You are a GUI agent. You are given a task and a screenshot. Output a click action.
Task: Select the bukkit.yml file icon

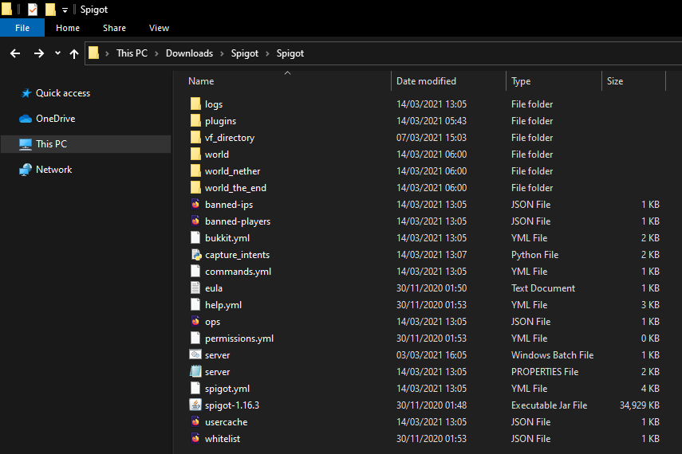coord(195,237)
